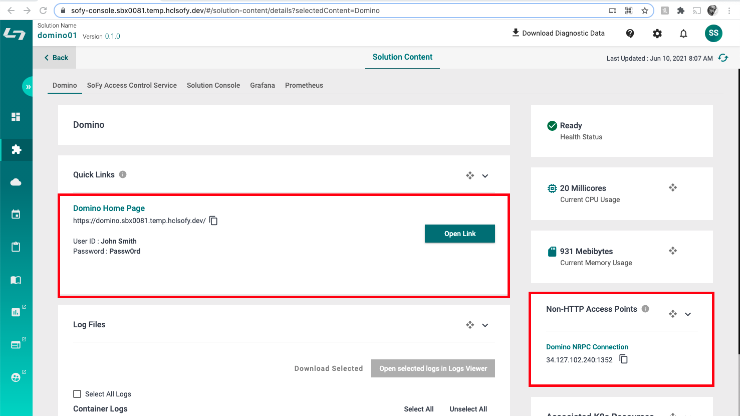
Task: Select the puzzle piece solutions icon
Action: coord(16,149)
